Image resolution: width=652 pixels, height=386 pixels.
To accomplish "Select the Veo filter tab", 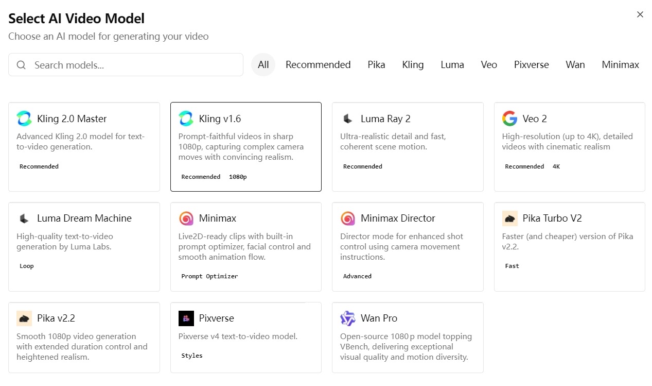I will (x=489, y=65).
